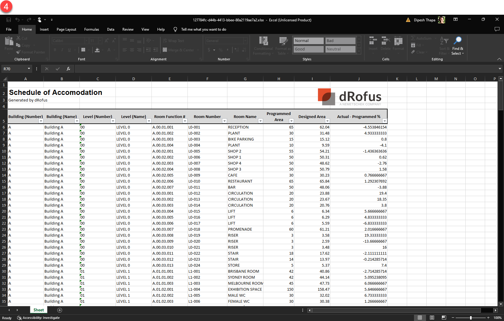Click the Accessibility Investigate status icon
504x321 pixels.
[x=19, y=318]
